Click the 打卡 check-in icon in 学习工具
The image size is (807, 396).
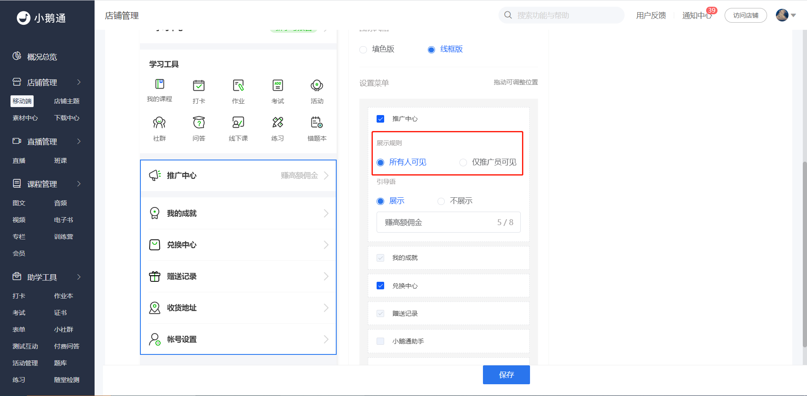[x=199, y=86]
